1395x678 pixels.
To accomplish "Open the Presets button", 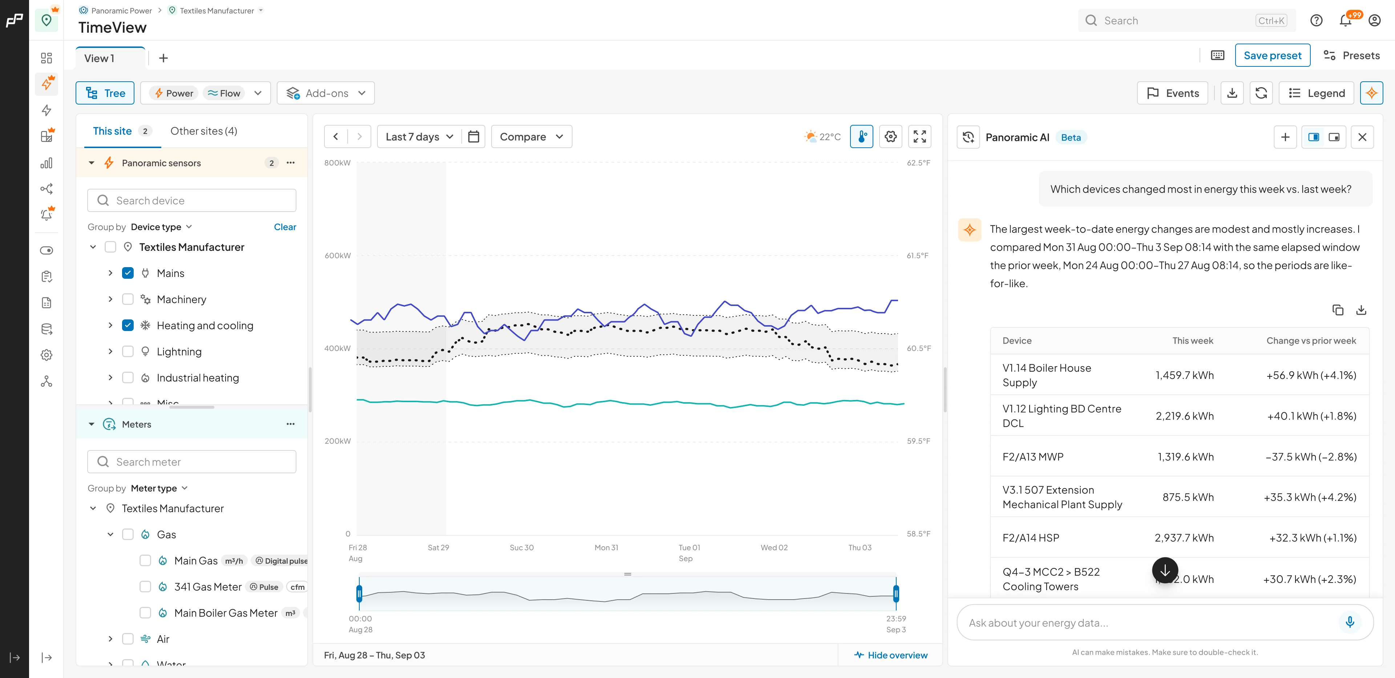I will (x=1352, y=55).
